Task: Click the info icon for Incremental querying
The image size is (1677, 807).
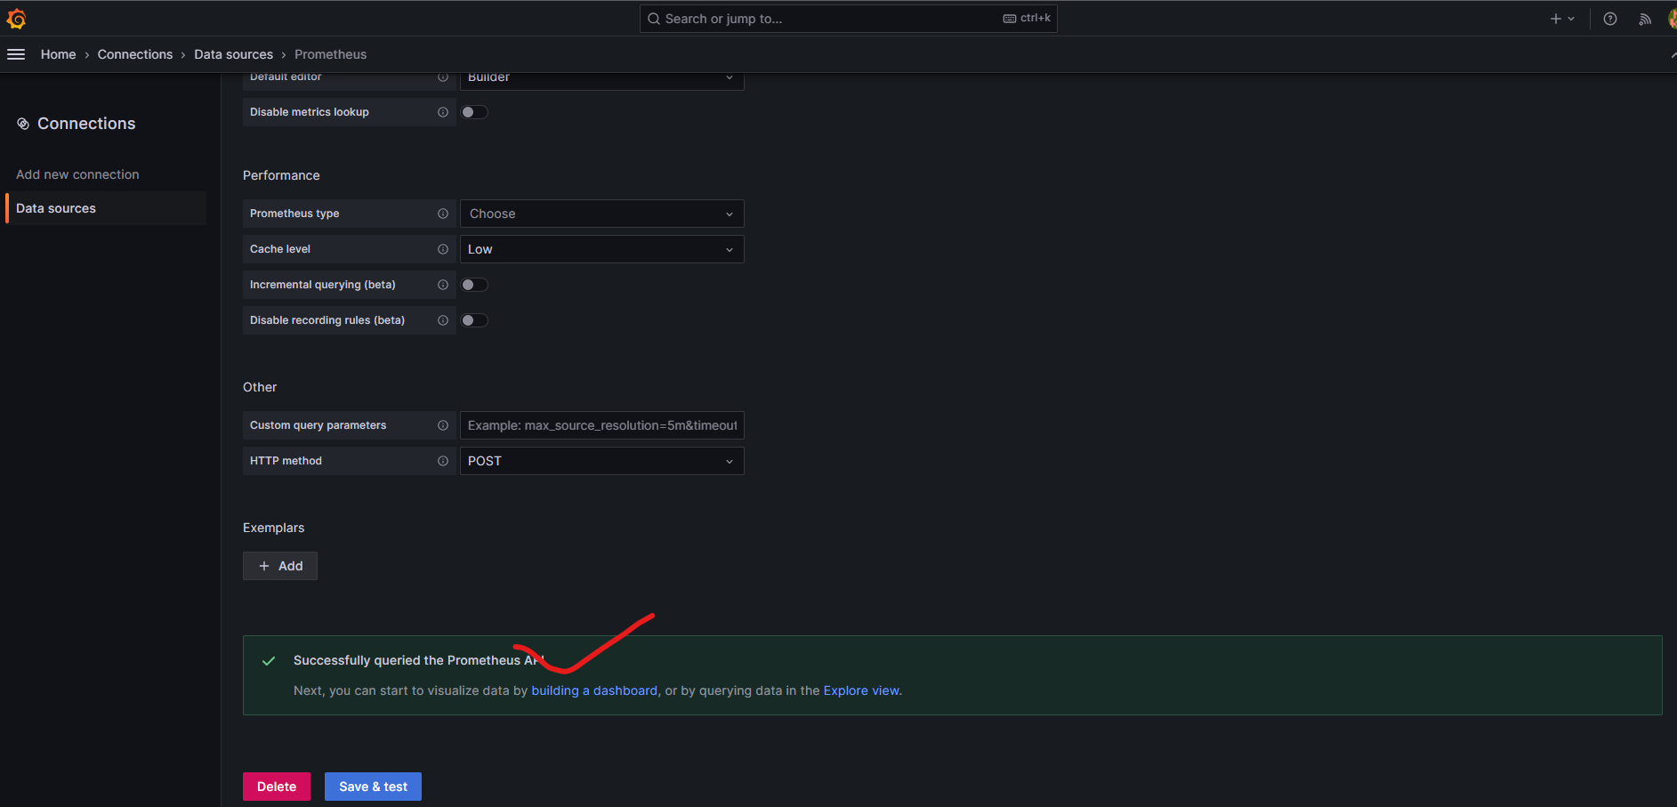Action: (443, 285)
